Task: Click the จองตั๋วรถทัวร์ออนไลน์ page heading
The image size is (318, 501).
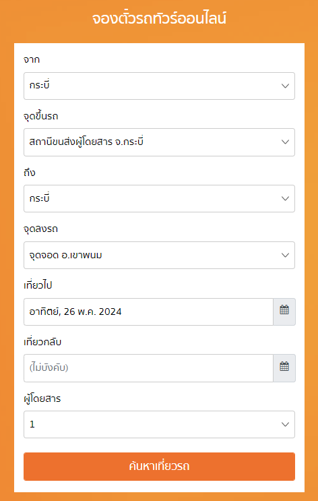Action: tap(159, 19)
